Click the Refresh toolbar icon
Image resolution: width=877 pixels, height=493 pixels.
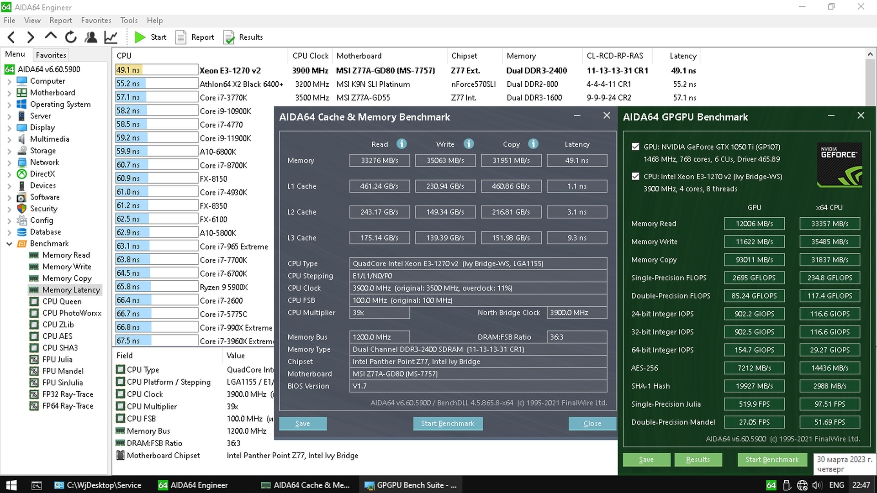[x=70, y=37]
